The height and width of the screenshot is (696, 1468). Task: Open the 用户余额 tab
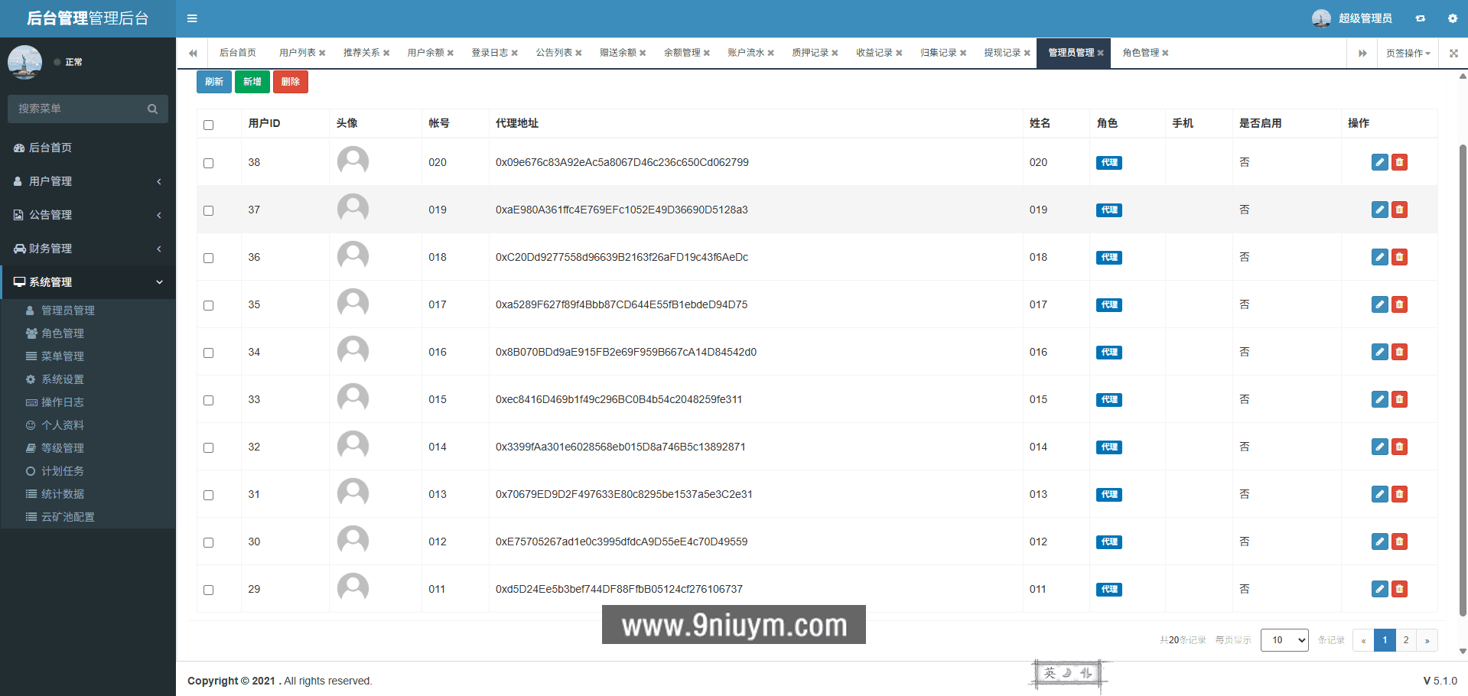pyautogui.click(x=425, y=53)
